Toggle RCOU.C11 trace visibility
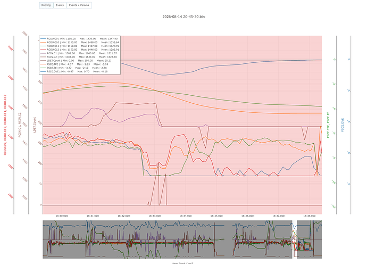The width and height of the screenshot is (367, 264). click(80, 46)
